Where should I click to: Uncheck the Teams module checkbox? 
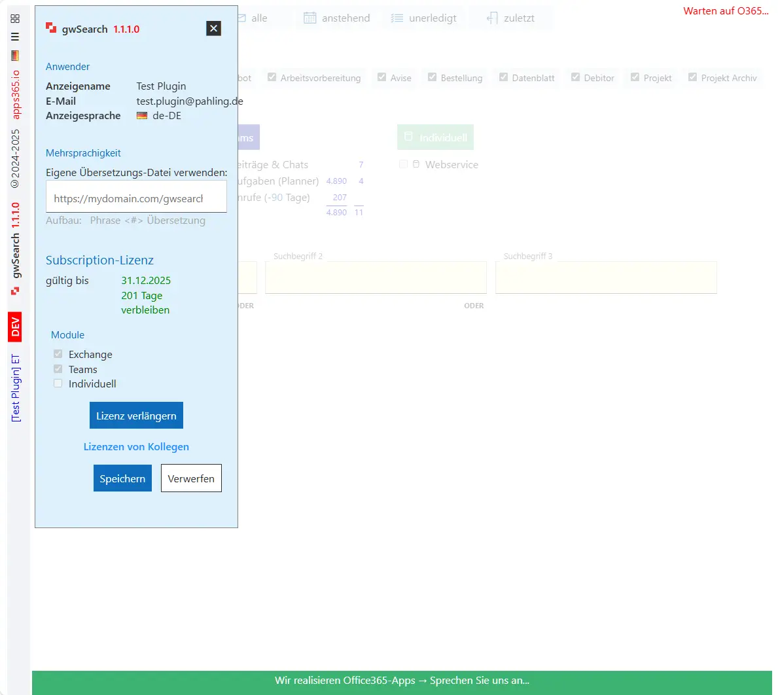(x=58, y=369)
